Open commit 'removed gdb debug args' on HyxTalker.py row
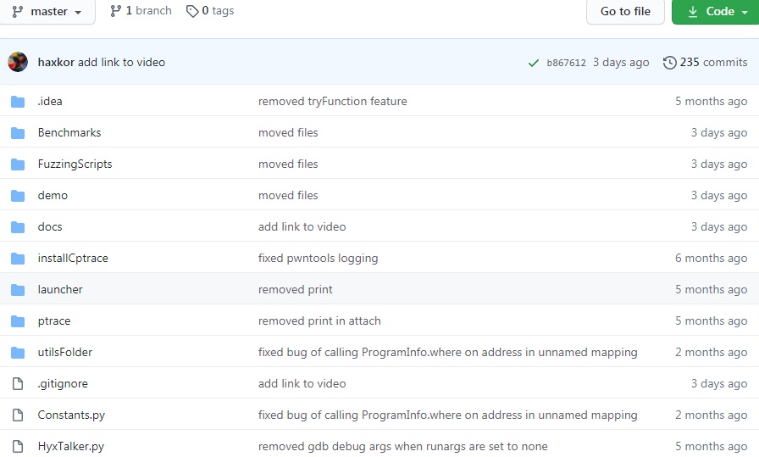759x457 pixels. tap(402, 446)
